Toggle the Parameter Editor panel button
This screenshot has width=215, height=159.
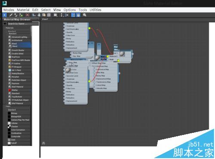click(78, 15)
